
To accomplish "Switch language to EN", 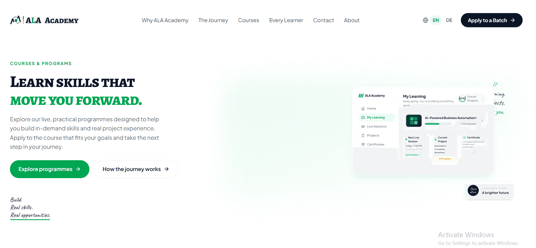I will [x=436, y=20].
